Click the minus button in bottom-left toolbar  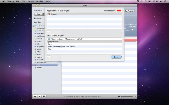tap(39, 96)
